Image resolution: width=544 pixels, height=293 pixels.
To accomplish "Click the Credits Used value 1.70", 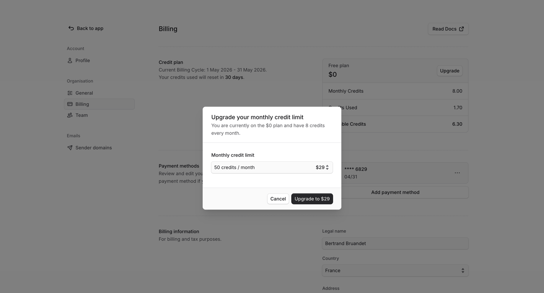I will [x=458, y=108].
